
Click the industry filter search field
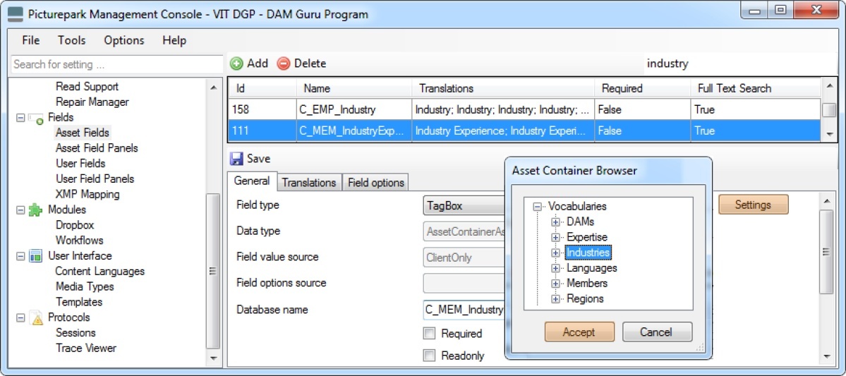pos(742,63)
